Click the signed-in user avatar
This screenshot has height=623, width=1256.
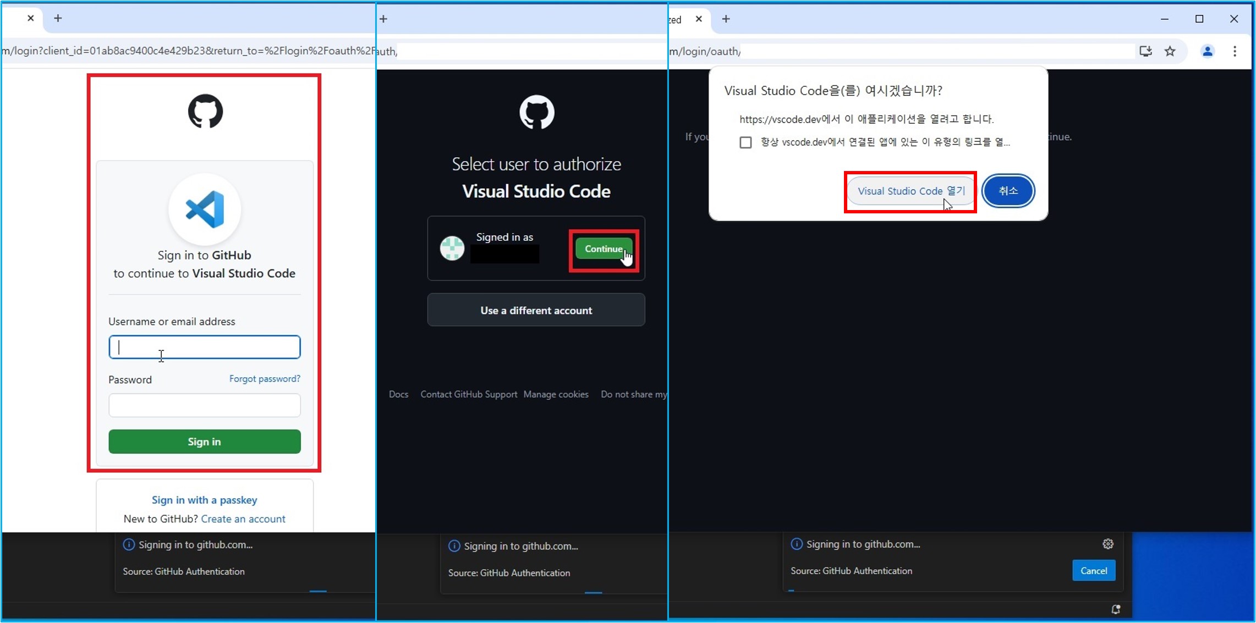tap(452, 248)
